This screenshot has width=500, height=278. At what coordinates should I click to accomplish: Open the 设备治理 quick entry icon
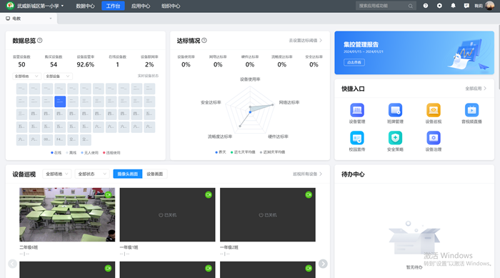pyautogui.click(x=434, y=138)
